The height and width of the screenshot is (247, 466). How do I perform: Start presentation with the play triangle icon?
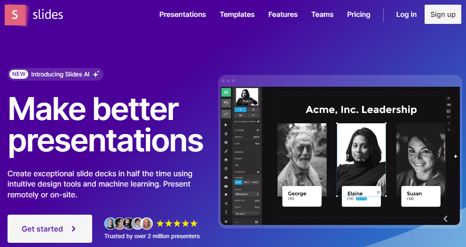[226, 125]
